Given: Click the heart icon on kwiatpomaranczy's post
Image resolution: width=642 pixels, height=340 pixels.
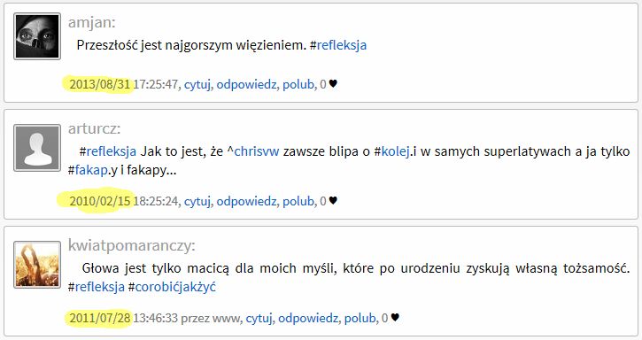Looking at the screenshot, I should (395, 317).
